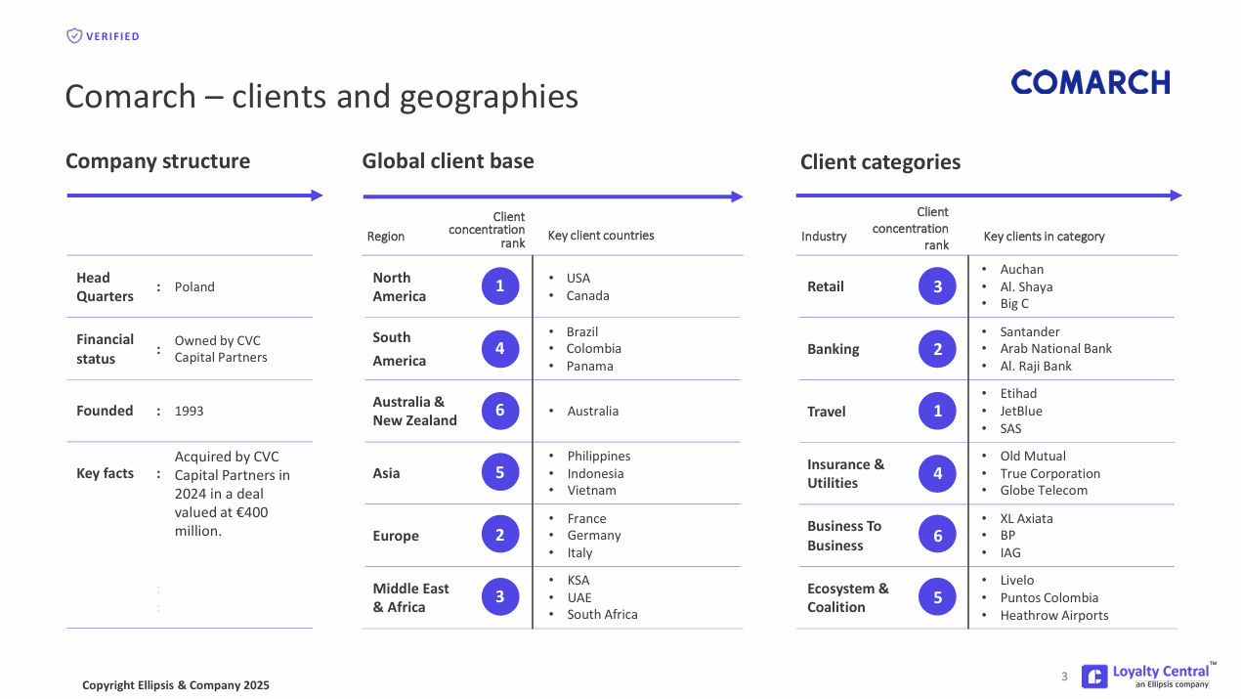
Task: Click the Banking rank 2 circle
Action: point(937,349)
